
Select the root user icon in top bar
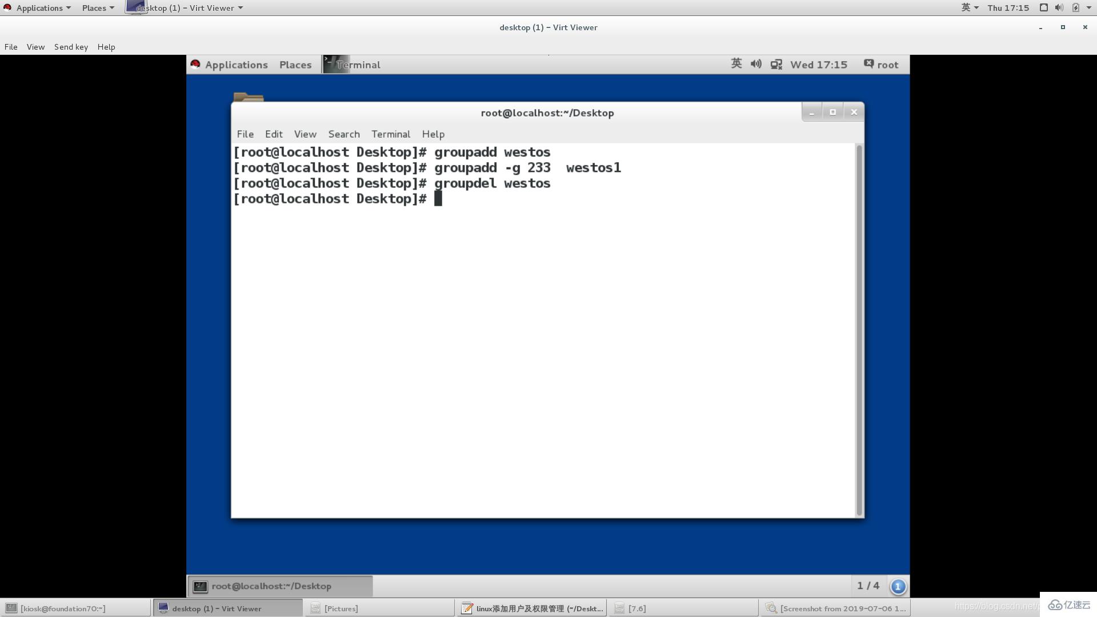(x=868, y=64)
